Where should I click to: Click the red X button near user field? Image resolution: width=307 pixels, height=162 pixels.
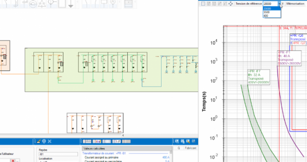pyautogui.click(x=13, y=161)
